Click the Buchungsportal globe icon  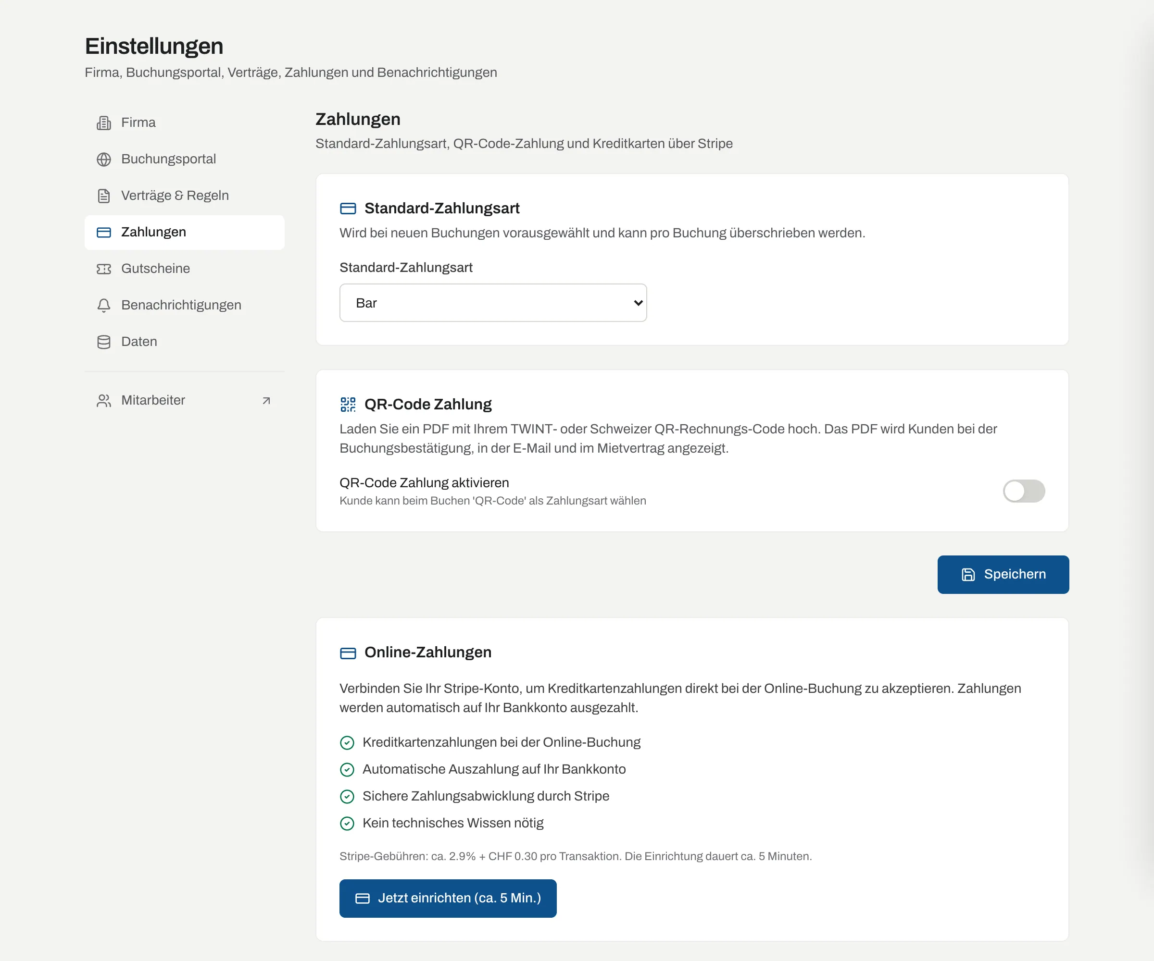pos(104,159)
